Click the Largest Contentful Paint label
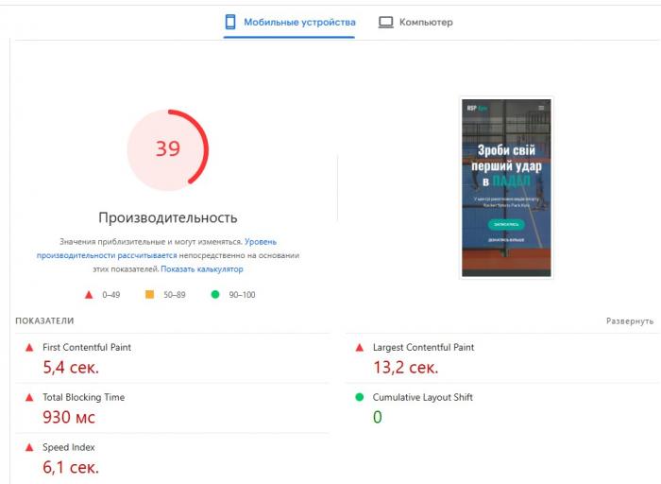The image size is (661, 484). [x=423, y=347]
